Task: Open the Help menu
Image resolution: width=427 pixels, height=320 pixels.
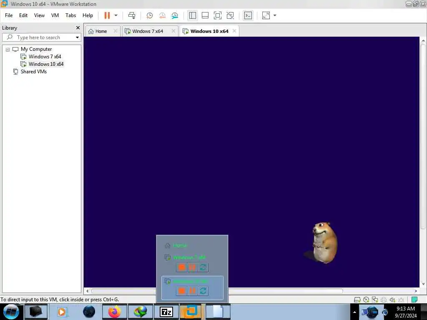Action: [x=88, y=15]
